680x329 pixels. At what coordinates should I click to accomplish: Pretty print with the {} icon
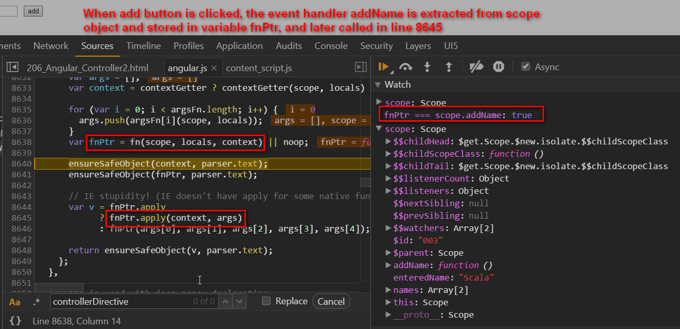16,321
